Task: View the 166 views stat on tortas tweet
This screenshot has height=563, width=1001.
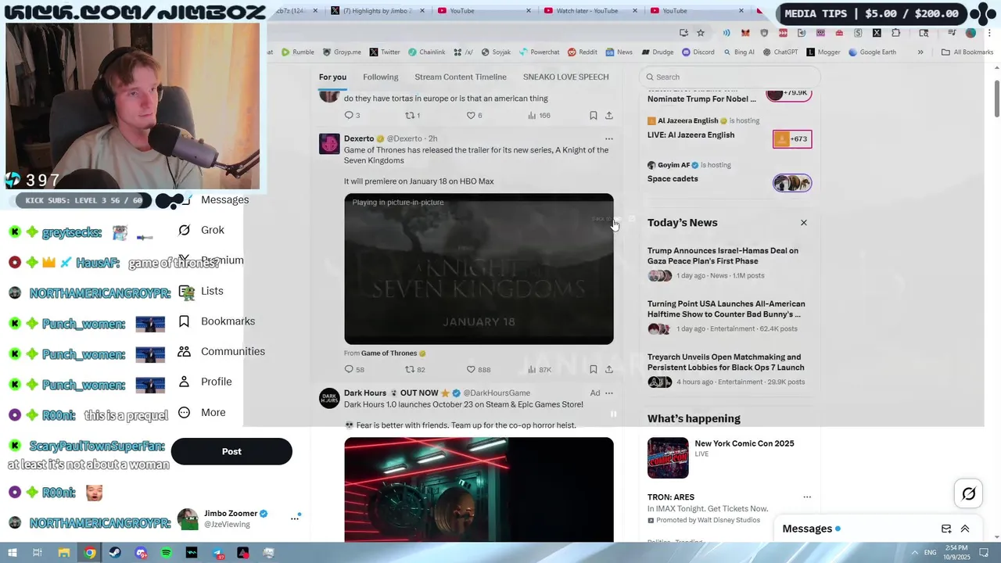Action: tap(539, 115)
